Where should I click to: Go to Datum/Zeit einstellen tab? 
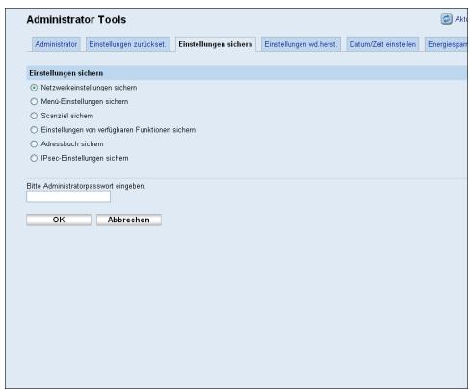click(382, 44)
